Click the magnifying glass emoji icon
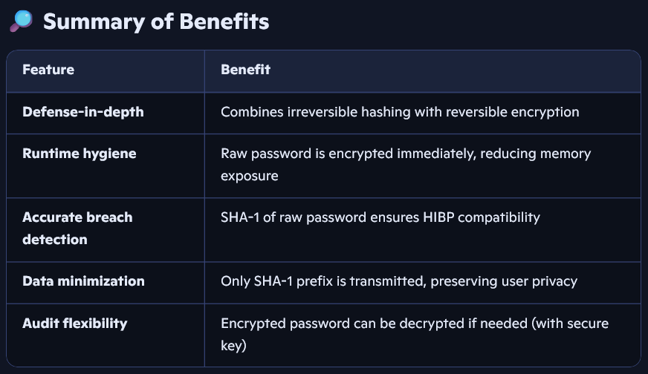 click(x=22, y=22)
